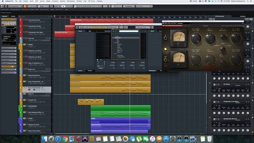
Task: Open the Transport menu
Action: pyautogui.click(x=55, y=1)
